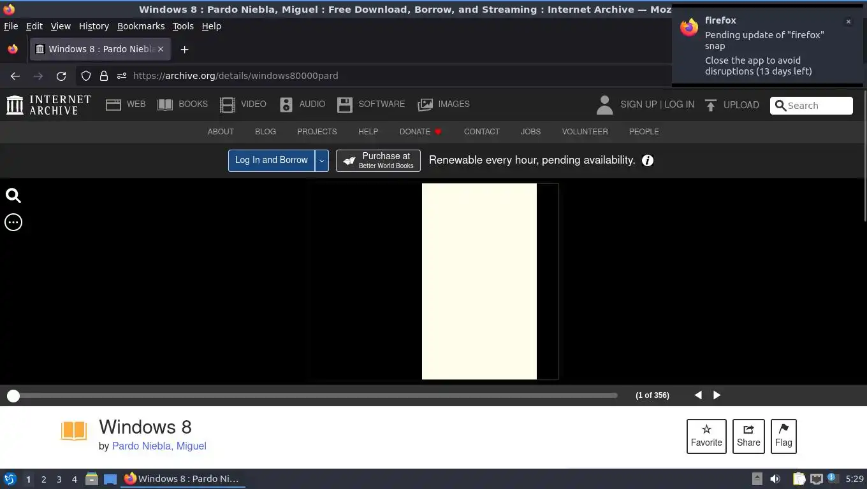The height and width of the screenshot is (489, 867).
Task: Open the DONATE link
Action: point(420,132)
